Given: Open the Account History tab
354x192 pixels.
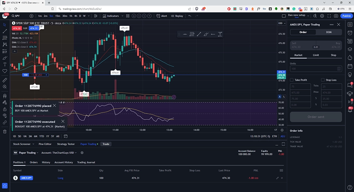Looking at the screenshot, I should (64, 162).
